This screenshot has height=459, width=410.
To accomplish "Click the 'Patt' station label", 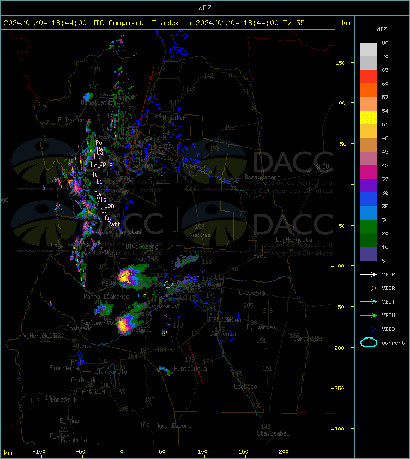I will pos(114,224).
